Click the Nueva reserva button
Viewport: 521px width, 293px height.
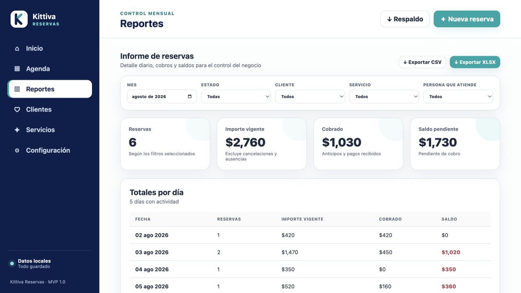coord(467,19)
